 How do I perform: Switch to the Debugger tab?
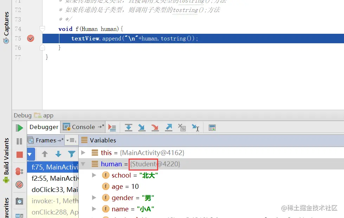point(44,127)
